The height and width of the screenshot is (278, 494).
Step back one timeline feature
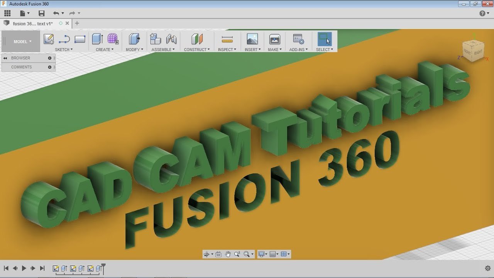click(15, 268)
